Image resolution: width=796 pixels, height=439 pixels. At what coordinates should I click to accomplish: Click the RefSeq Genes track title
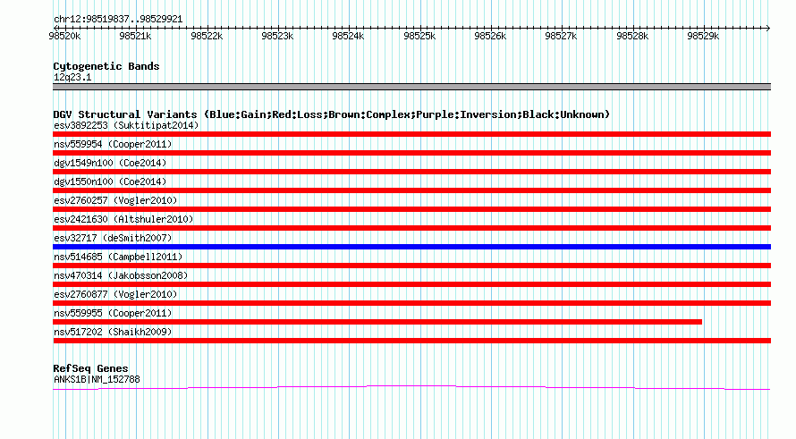[91, 368]
